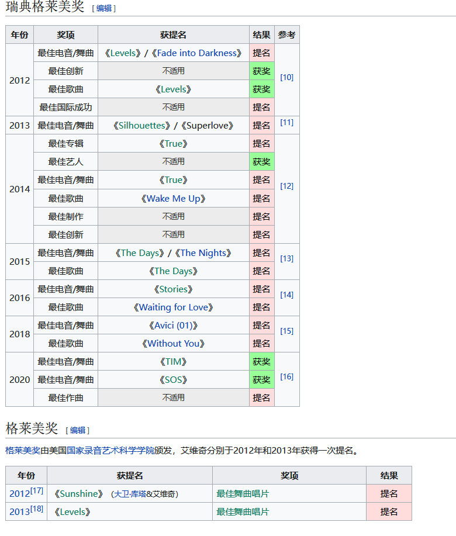Open the 《Stories》 album link

click(x=173, y=289)
